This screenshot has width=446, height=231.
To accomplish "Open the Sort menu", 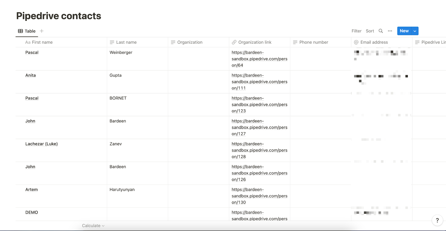I will coord(370,31).
